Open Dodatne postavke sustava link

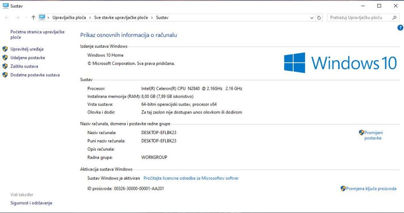[x=35, y=75]
